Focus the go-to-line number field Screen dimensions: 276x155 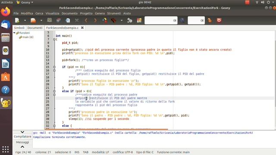[194, 20]
